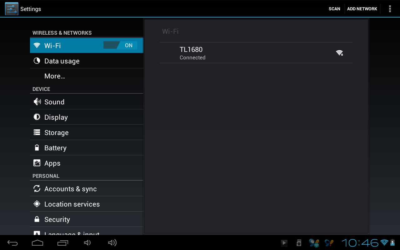Tap the play-store notification icon
Viewport: 400px width, 250px height.
(284, 243)
